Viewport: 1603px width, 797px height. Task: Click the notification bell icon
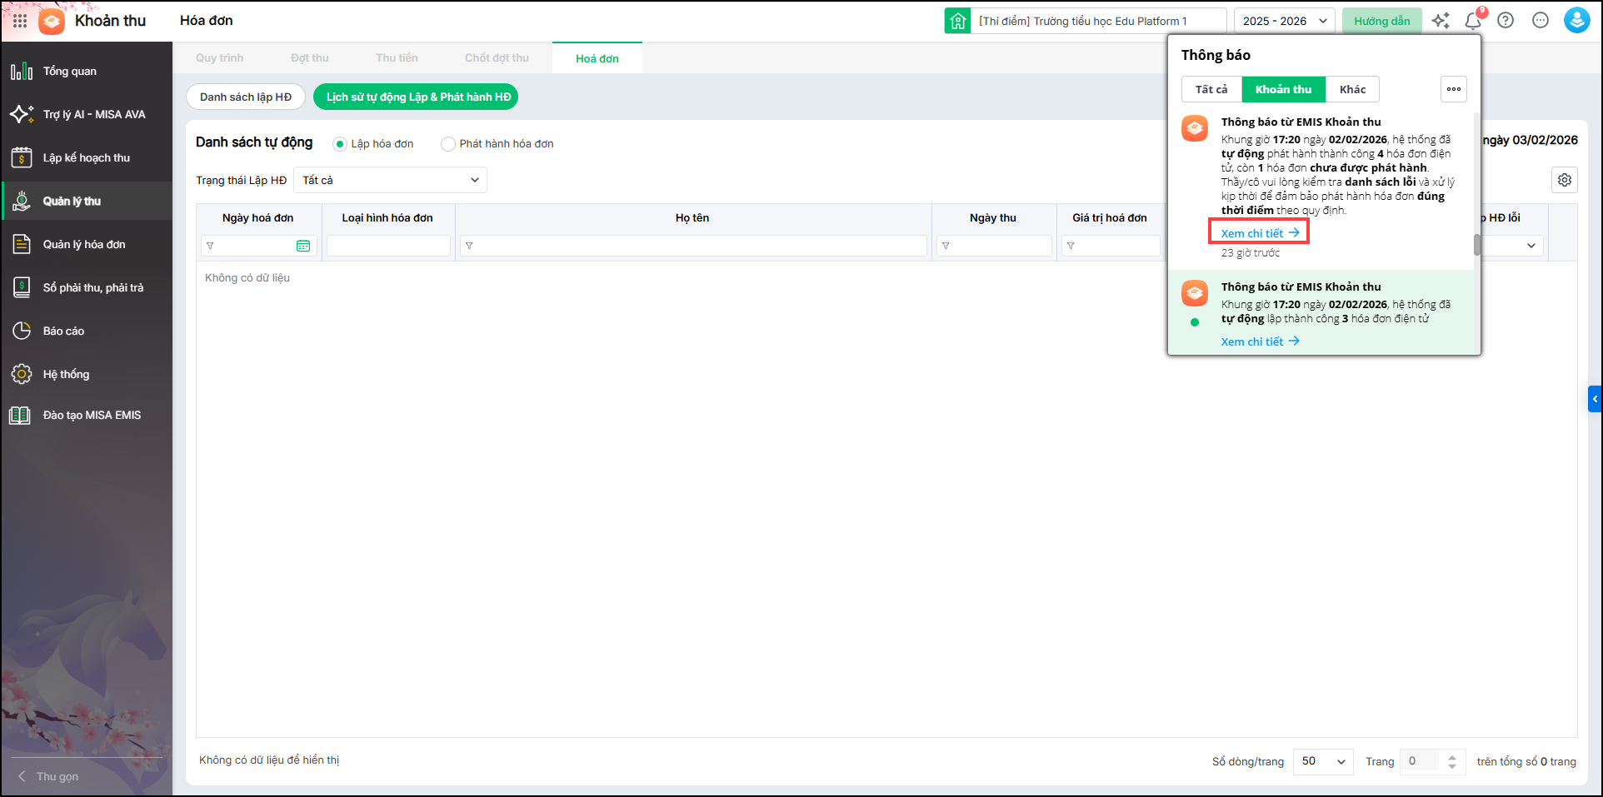point(1473,21)
